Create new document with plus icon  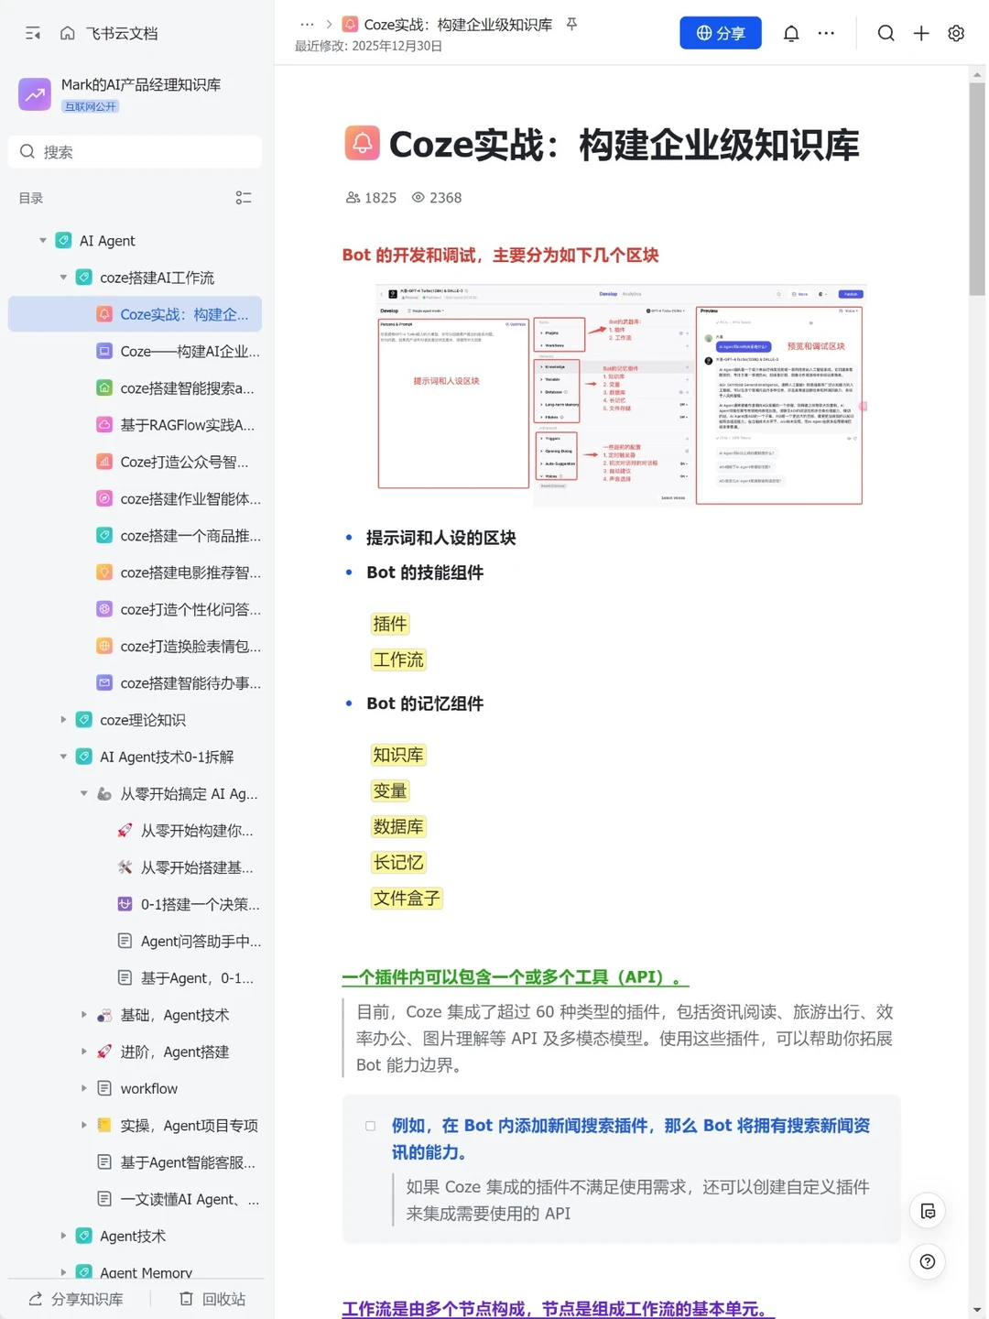tap(921, 33)
